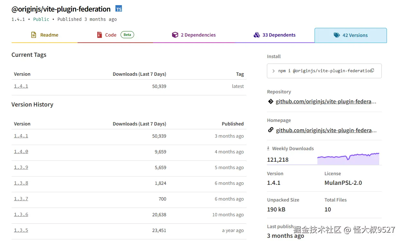Screen dimensions: 402x241
Task: Click the sidebar Version value 1.4.1
Action: (x=274, y=183)
